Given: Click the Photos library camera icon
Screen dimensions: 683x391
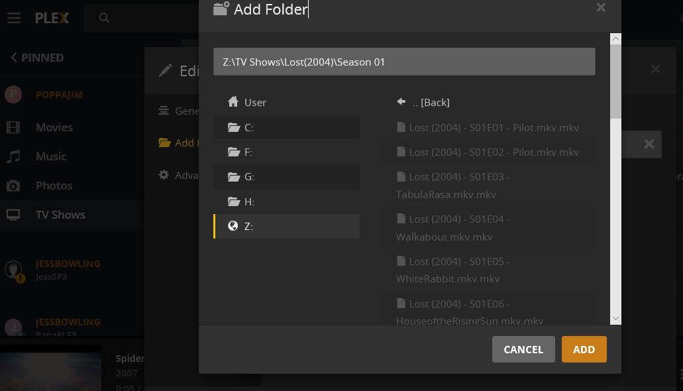Looking at the screenshot, I should (x=13, y=186).
